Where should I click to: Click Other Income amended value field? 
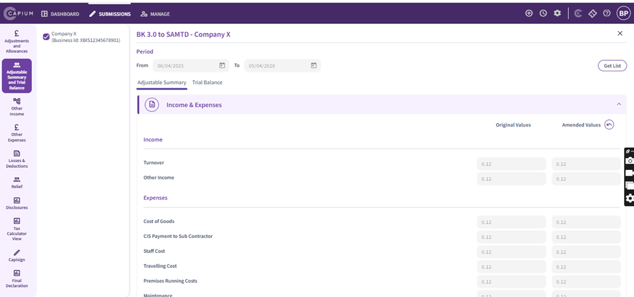pos(586,179)
